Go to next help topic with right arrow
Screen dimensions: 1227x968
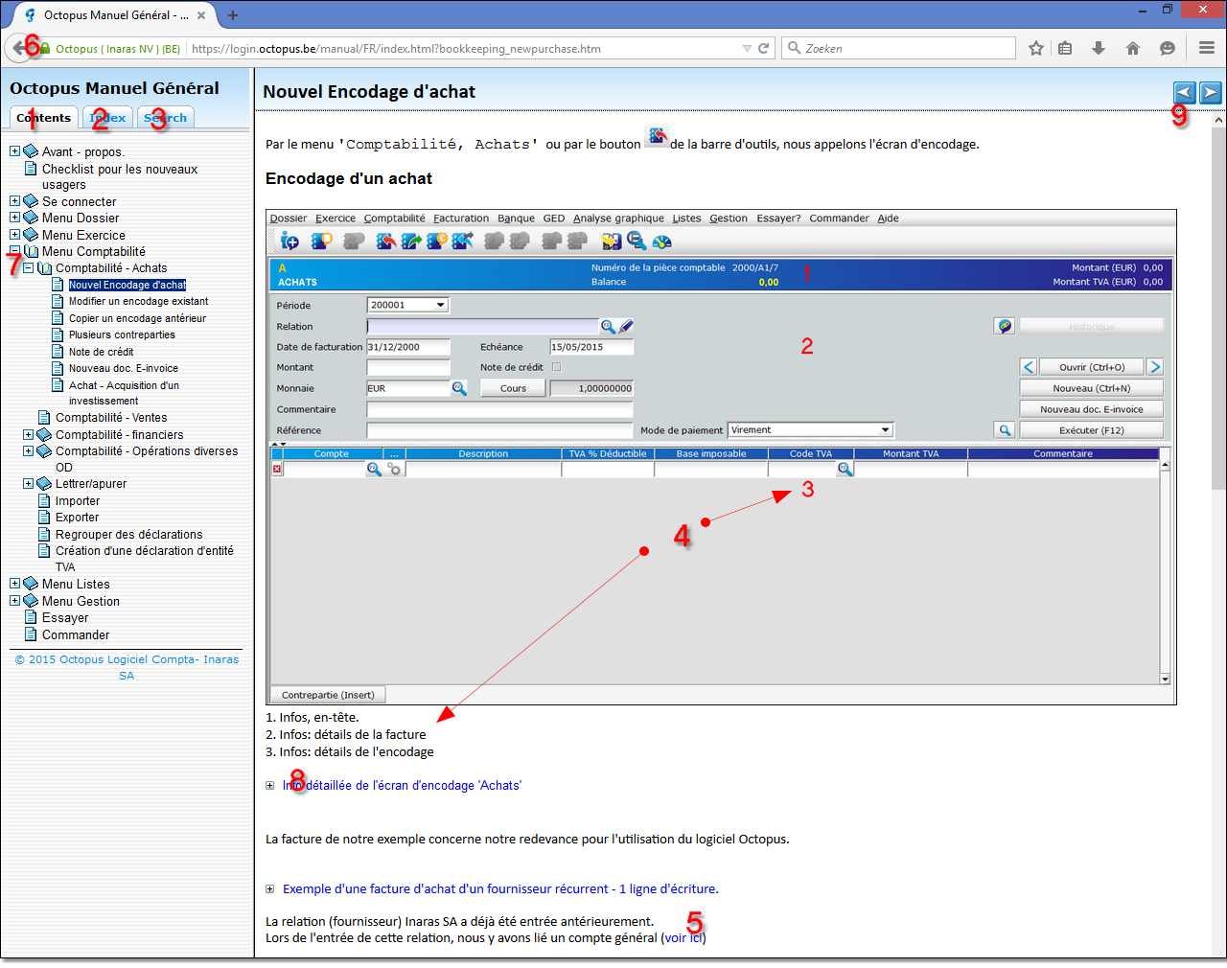click(1211, 92)
